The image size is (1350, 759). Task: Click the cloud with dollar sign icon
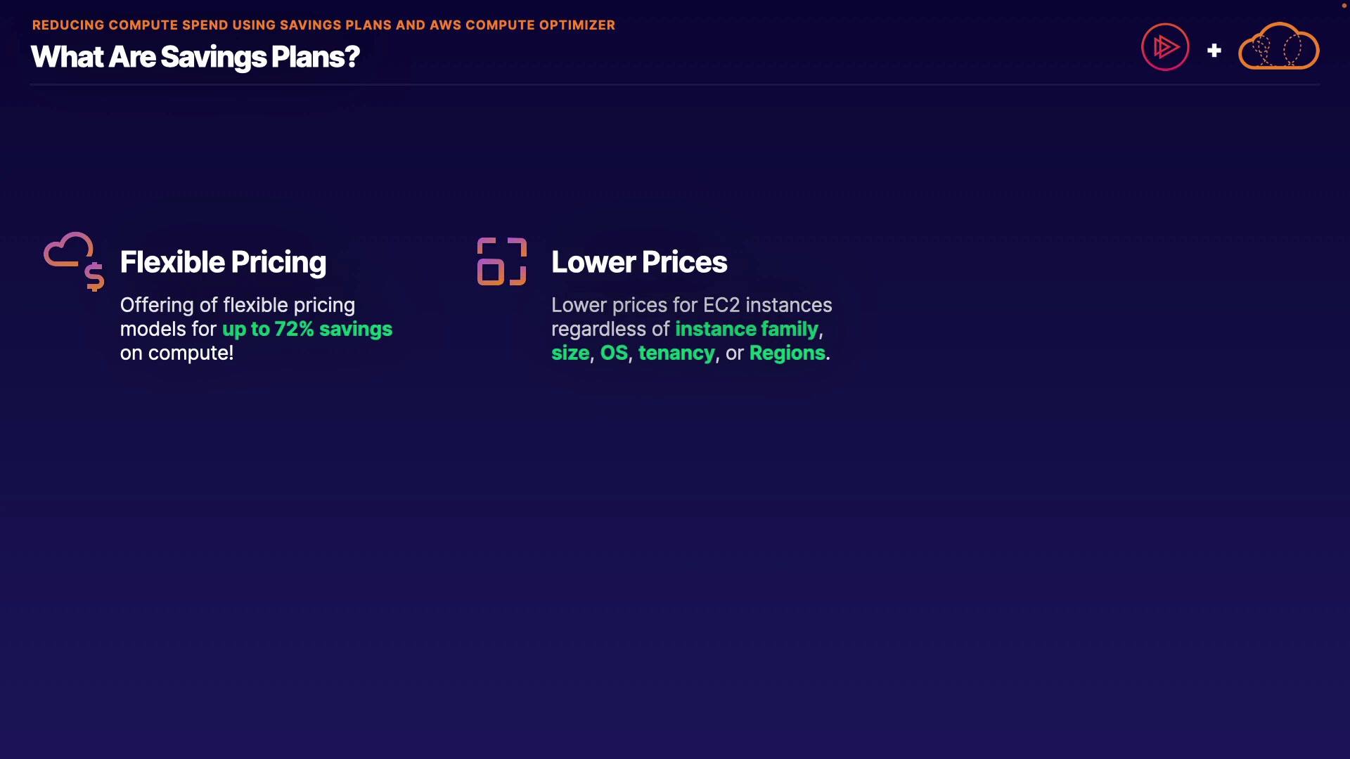75,261
